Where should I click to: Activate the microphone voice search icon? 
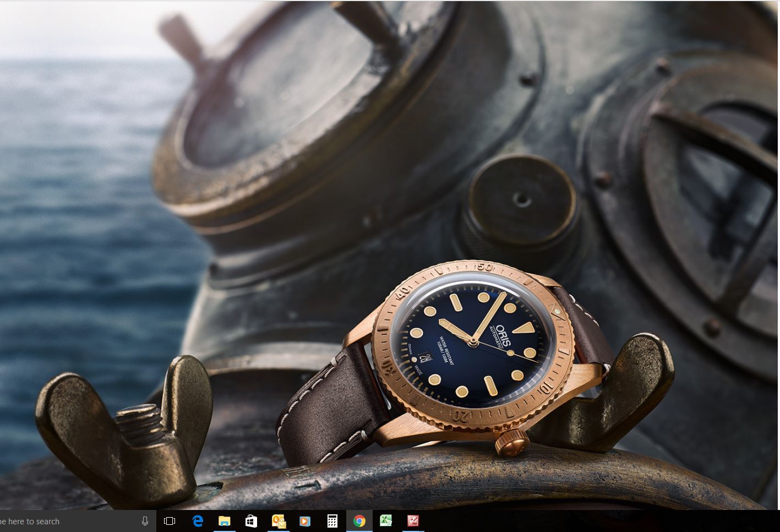point(145,521)
